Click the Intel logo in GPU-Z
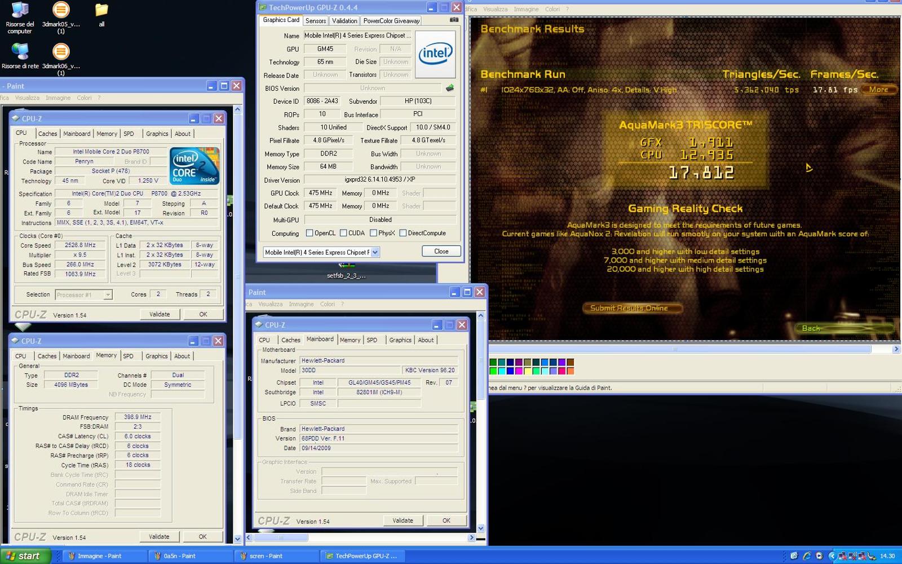Screen dimensions: 902x564 435,54
